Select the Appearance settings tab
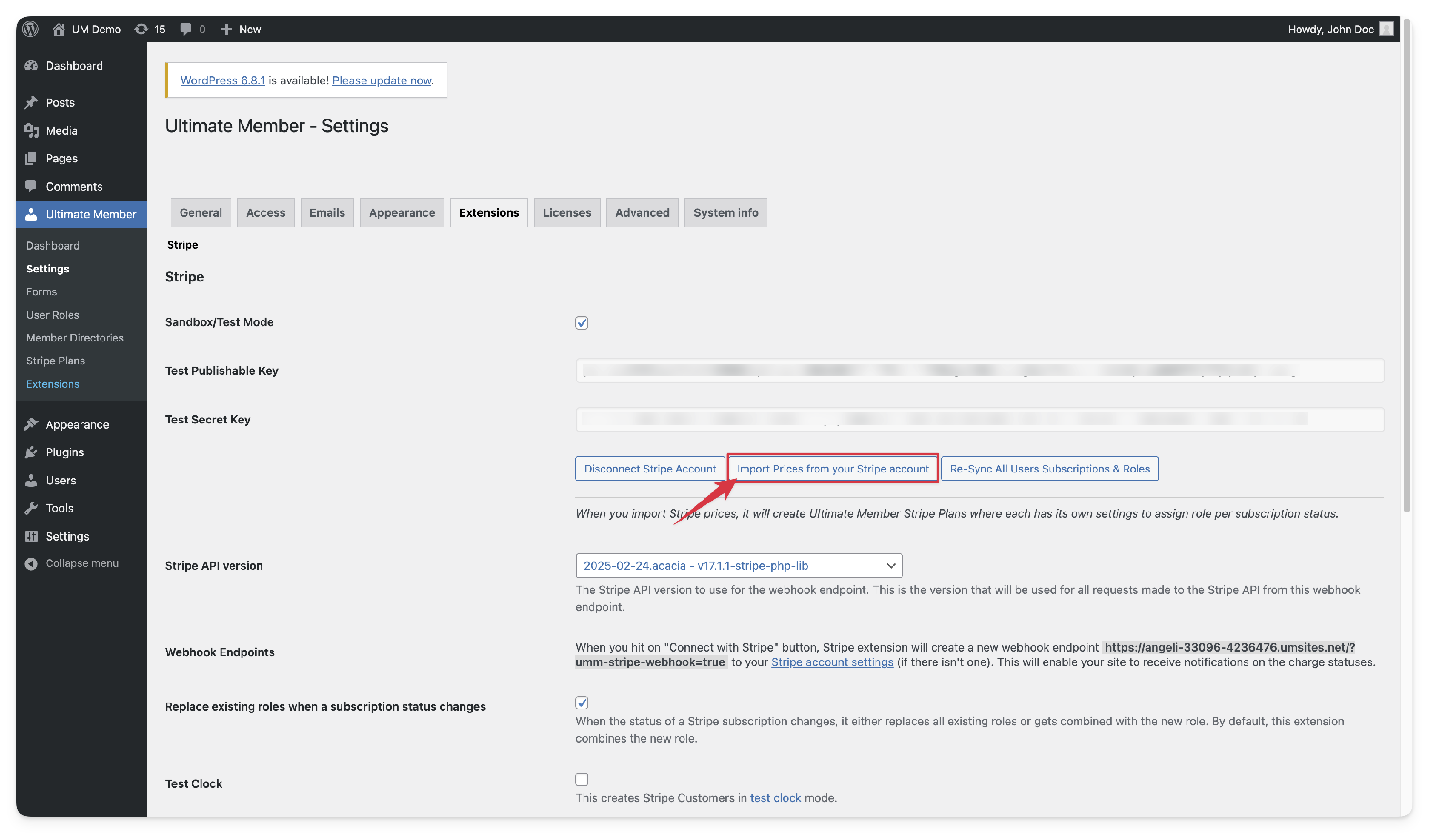1429x833 pixels. [402, 212]
